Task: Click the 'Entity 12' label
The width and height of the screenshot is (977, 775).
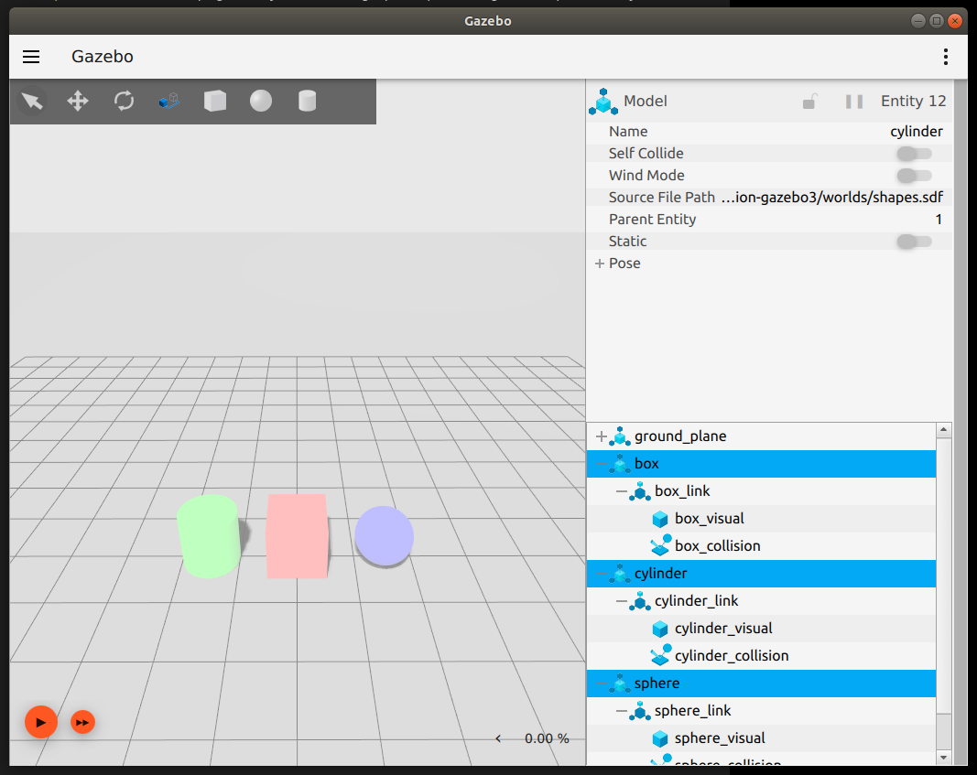Action: [914, 101]
